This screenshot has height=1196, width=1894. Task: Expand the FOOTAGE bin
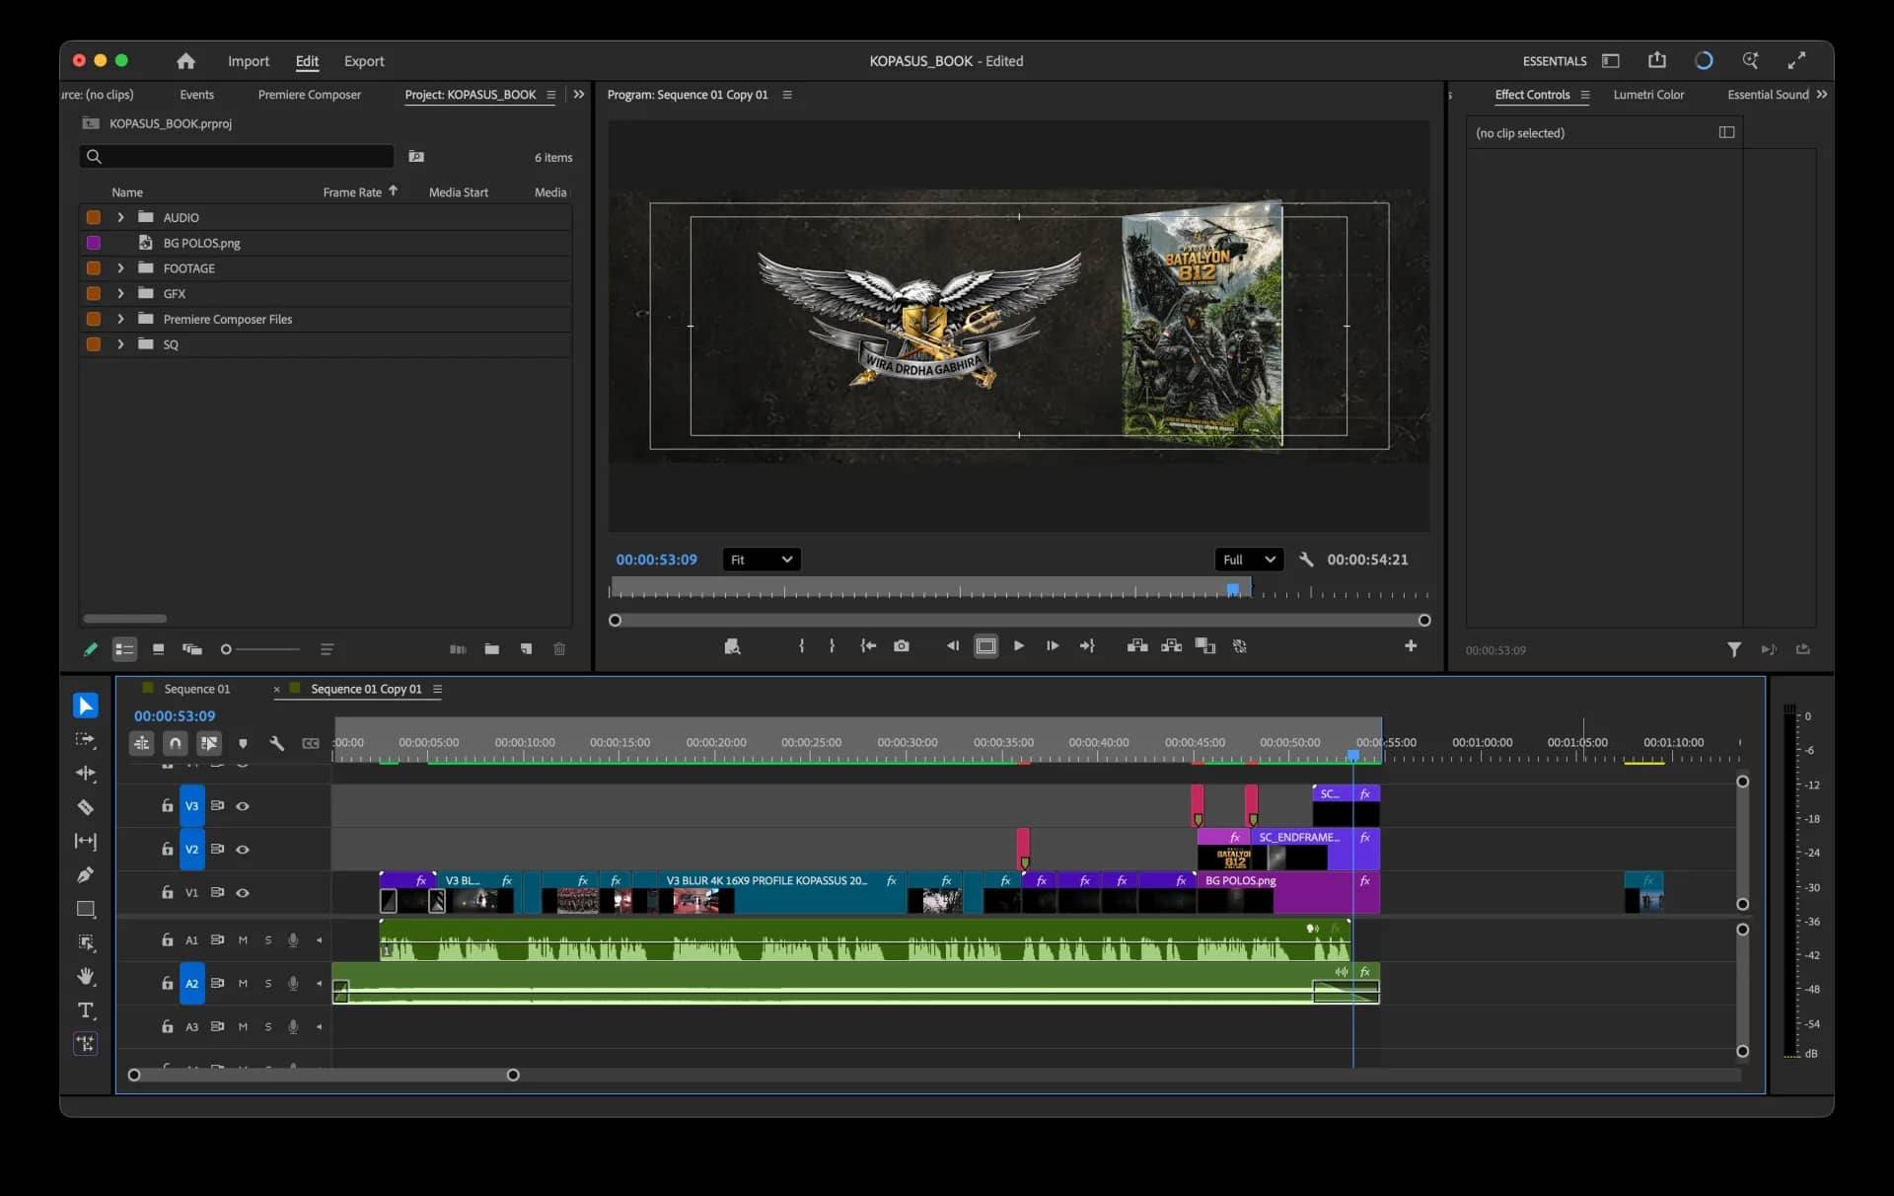coord(120,268)
